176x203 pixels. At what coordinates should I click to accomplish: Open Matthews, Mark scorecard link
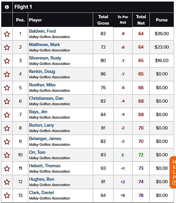tap(44, 45)
